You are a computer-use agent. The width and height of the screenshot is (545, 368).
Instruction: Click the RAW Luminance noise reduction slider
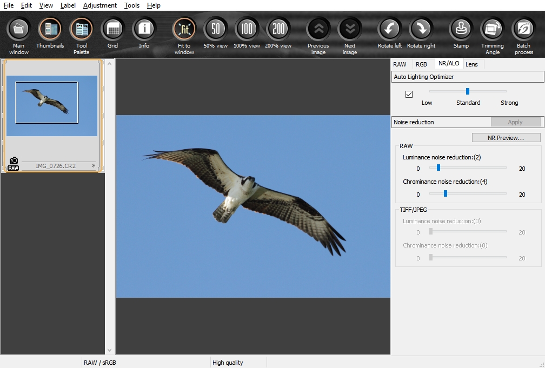(438, 168)
